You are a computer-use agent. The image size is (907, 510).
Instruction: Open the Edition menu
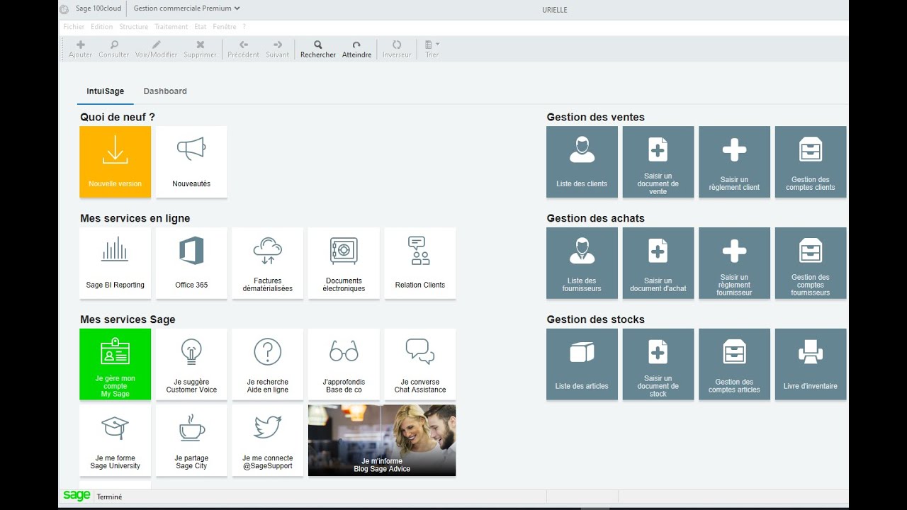tap(102, 27)
